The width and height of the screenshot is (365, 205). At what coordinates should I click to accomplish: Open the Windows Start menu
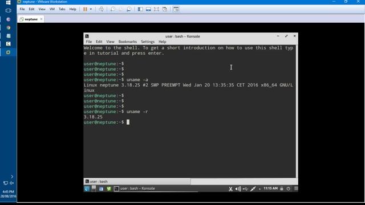tap(8, 2)
